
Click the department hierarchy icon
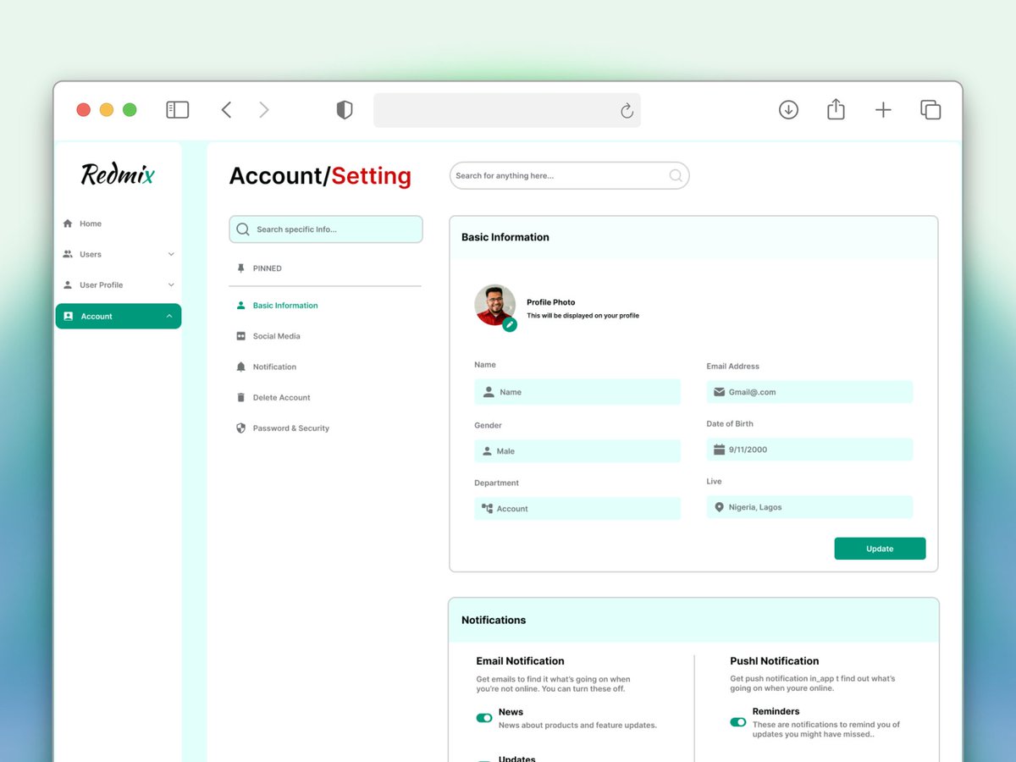[x=487, y=508]
